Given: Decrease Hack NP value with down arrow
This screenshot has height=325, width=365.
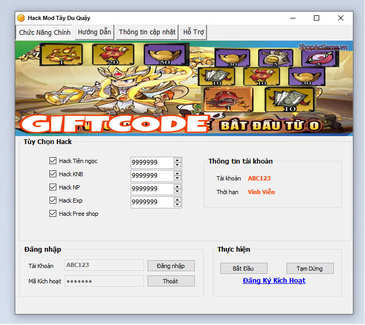Looking at the screenshot, I should 177,192.
